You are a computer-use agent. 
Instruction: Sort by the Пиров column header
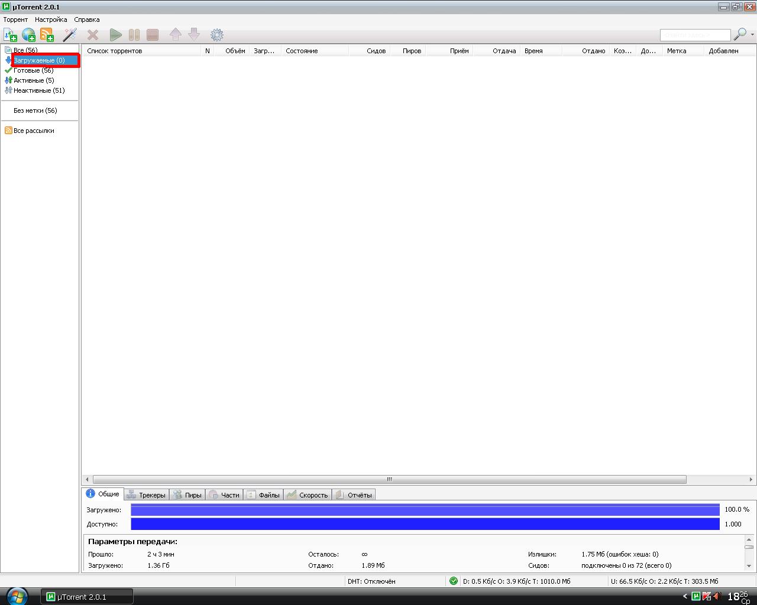[x=407, y=51]
